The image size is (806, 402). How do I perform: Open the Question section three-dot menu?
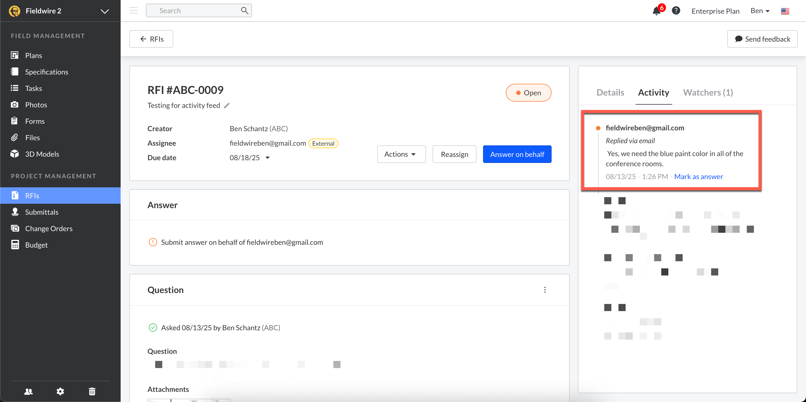point(545,290)
